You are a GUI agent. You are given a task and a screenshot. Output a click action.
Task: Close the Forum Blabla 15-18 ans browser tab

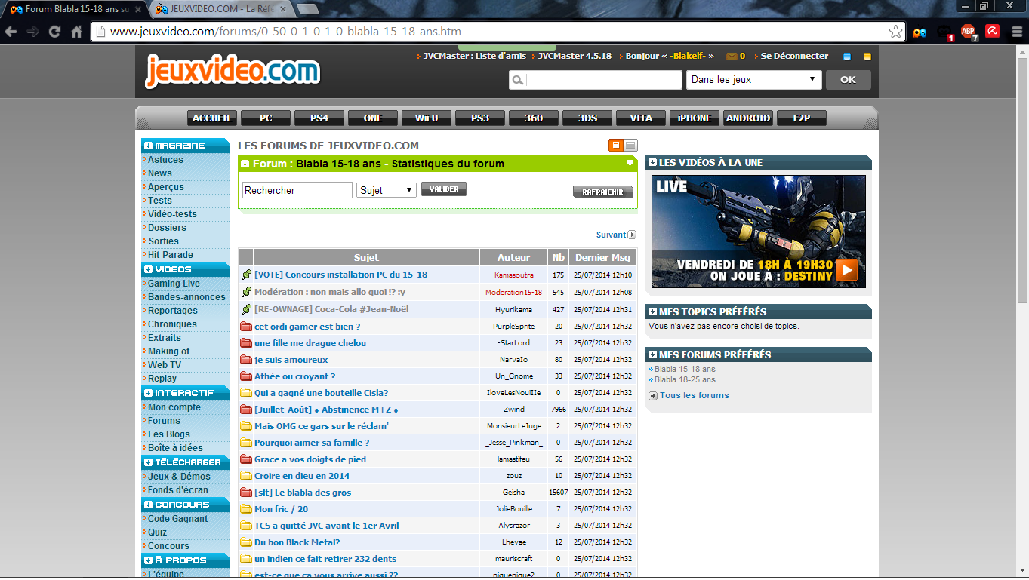click(x=137, y=10)
